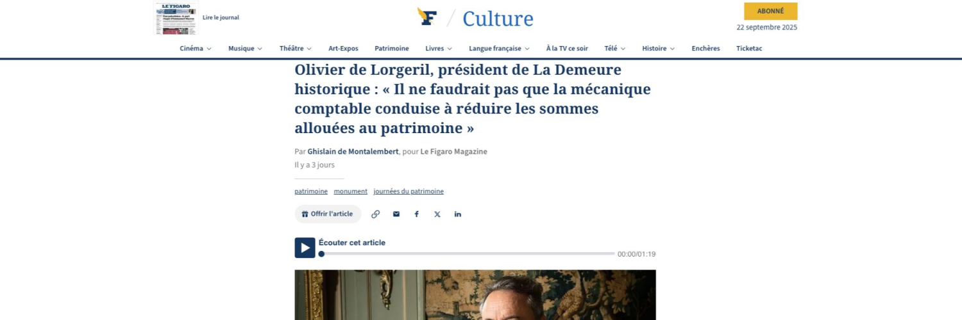This screenshot has width=962, height=320.
Task: Share article by email envelope icon
Action: [396, 214]
